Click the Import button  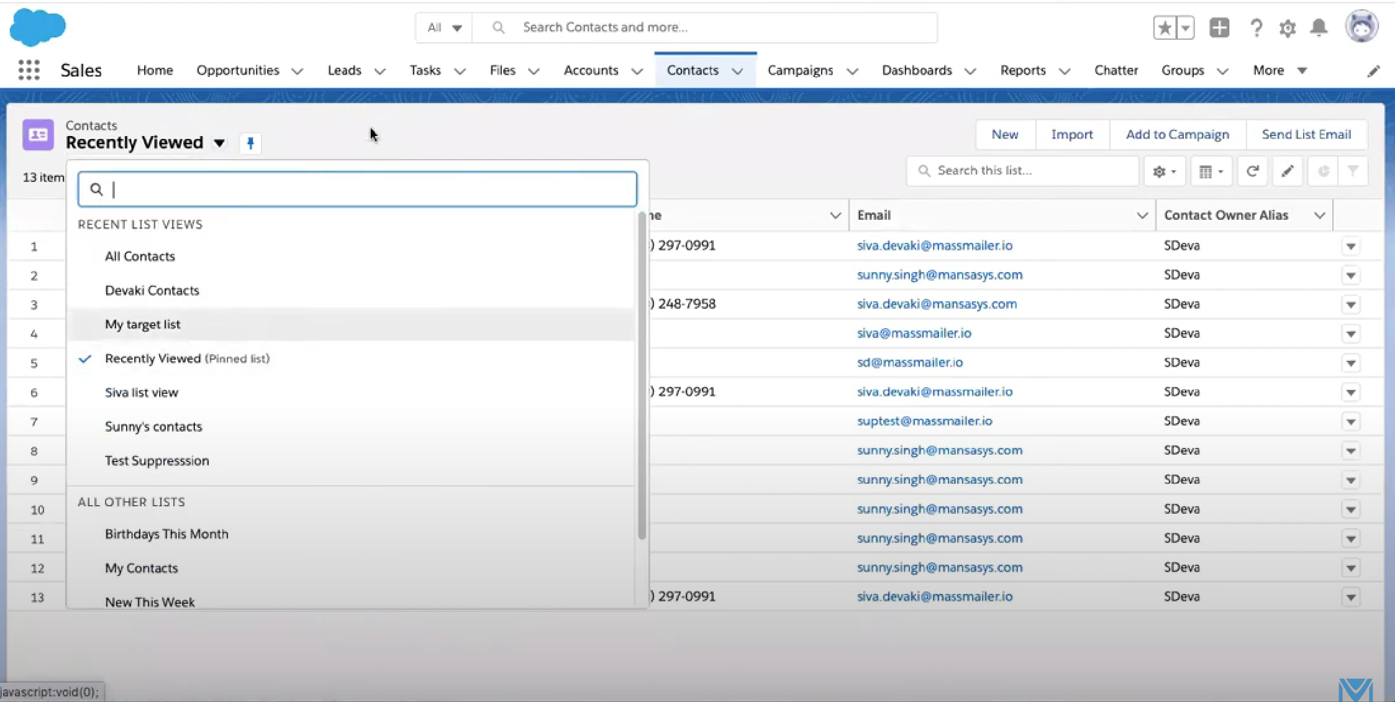[x=1072, y=135]
